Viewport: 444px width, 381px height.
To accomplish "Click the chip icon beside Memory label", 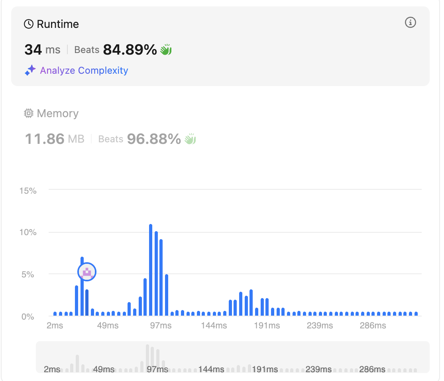I will pos(29,114).
